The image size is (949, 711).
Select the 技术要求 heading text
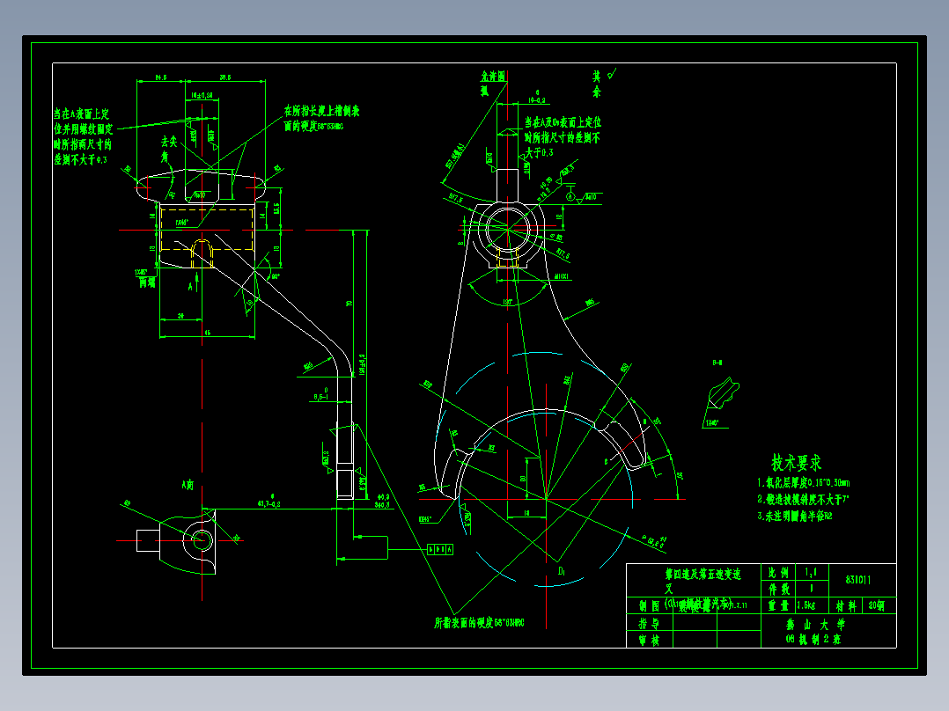[796, 463]
